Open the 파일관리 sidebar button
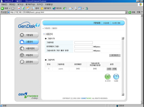This screenshot has height=107, width=144. (29, 55)
